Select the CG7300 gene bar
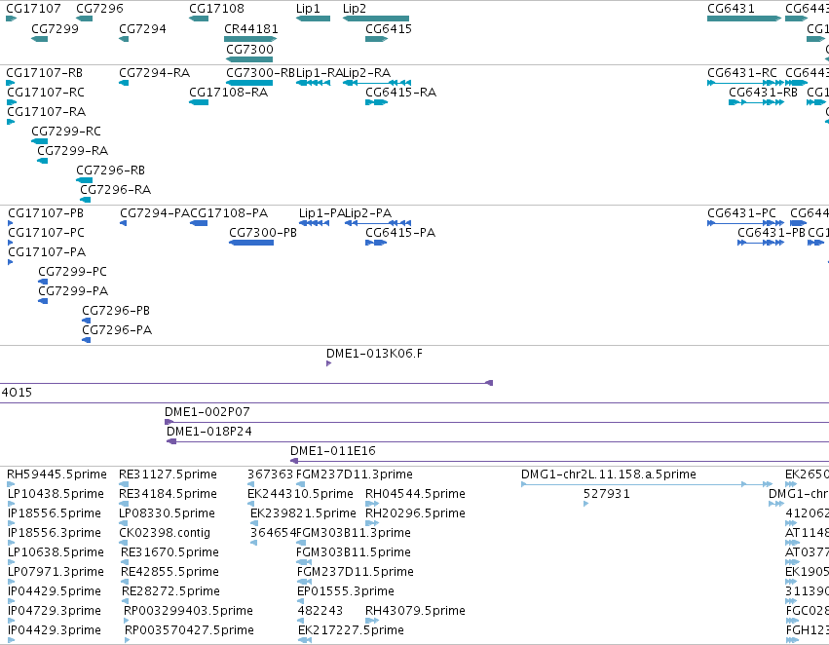The height and width of the screenshot is (645, 829). (249, 59)
